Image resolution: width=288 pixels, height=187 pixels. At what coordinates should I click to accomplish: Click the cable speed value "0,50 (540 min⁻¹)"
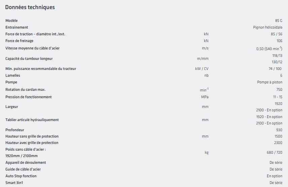pos(269,48)
